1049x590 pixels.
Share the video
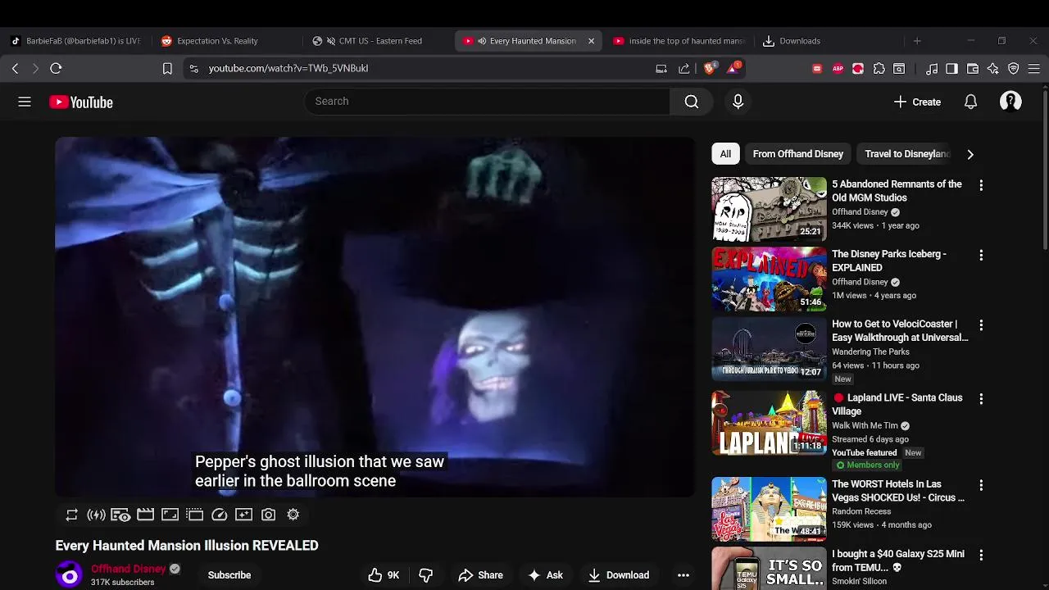click(x=480, y=575)
